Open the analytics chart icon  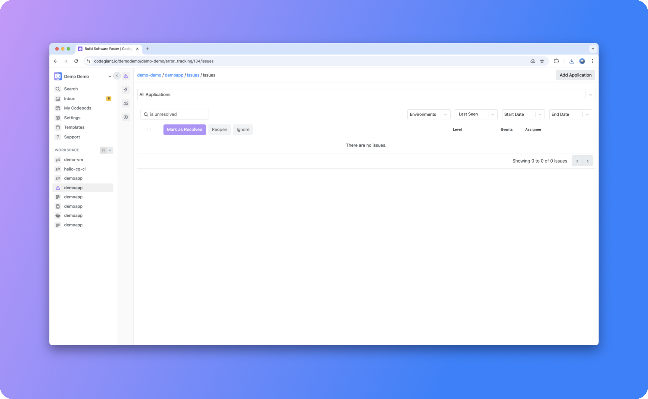point(125,103)
